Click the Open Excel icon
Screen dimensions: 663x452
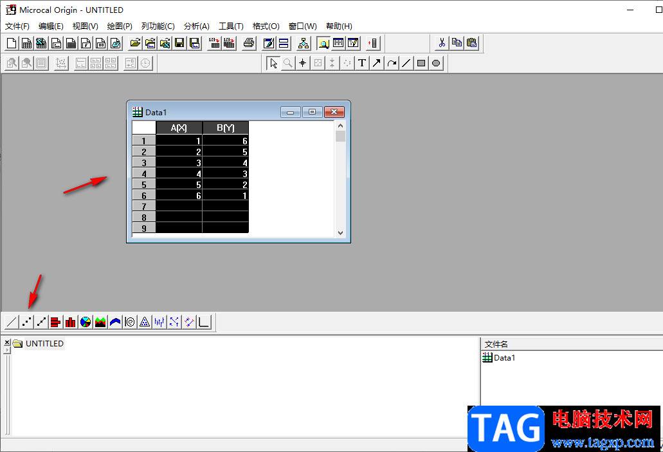(x=165, y=43)
